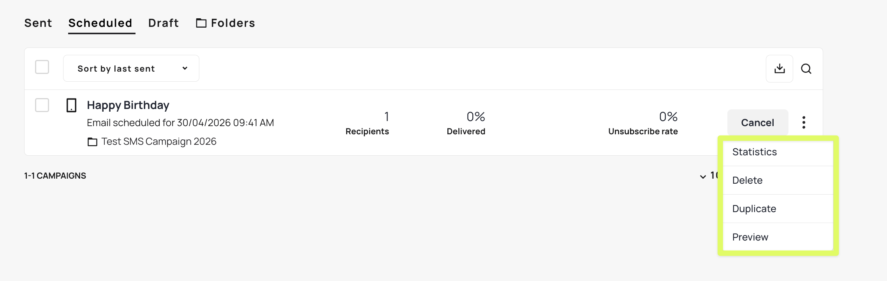The height and width of the screenshot is (281, 887).
Task: Click the three-dot more options icon
Action: click(x=804, y=123)
